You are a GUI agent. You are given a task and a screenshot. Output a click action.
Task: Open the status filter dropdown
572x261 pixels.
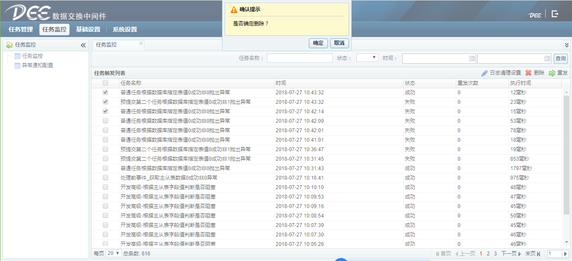(x=367, y=58)
